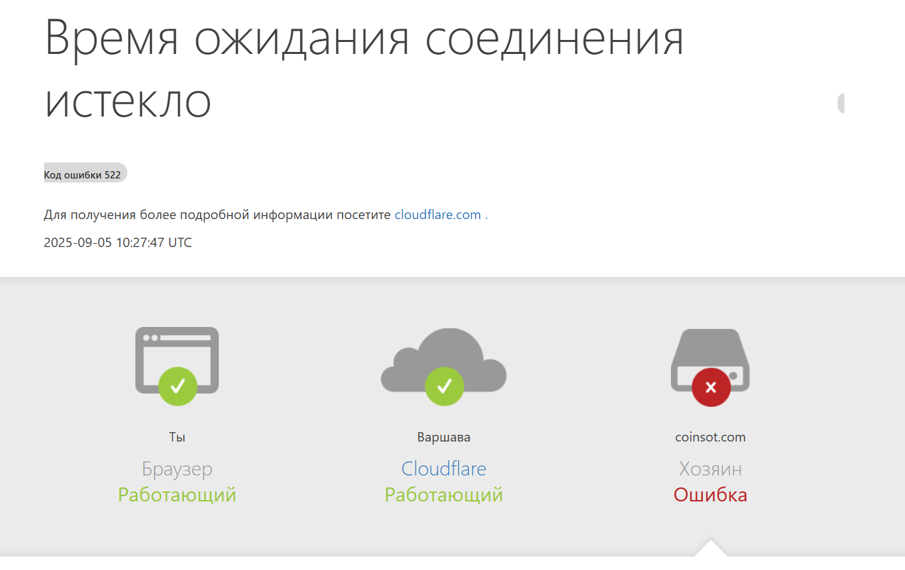Click the browser window icon with green check
Screen dimensions: 905x570
(177, 366)
